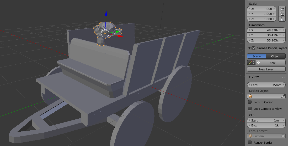Enable the Grease Pencil Layers checkbox

pyautogui.click(x=253, y=48)
